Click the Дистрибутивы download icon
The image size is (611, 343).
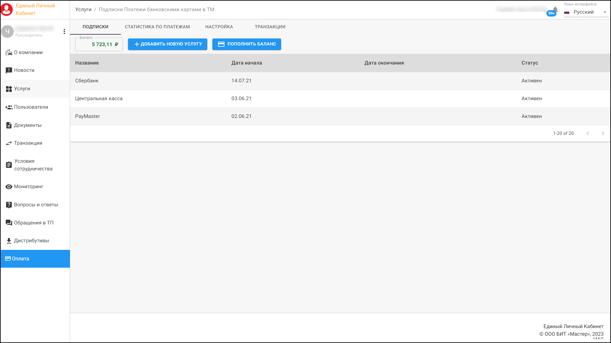click(9, 241)
